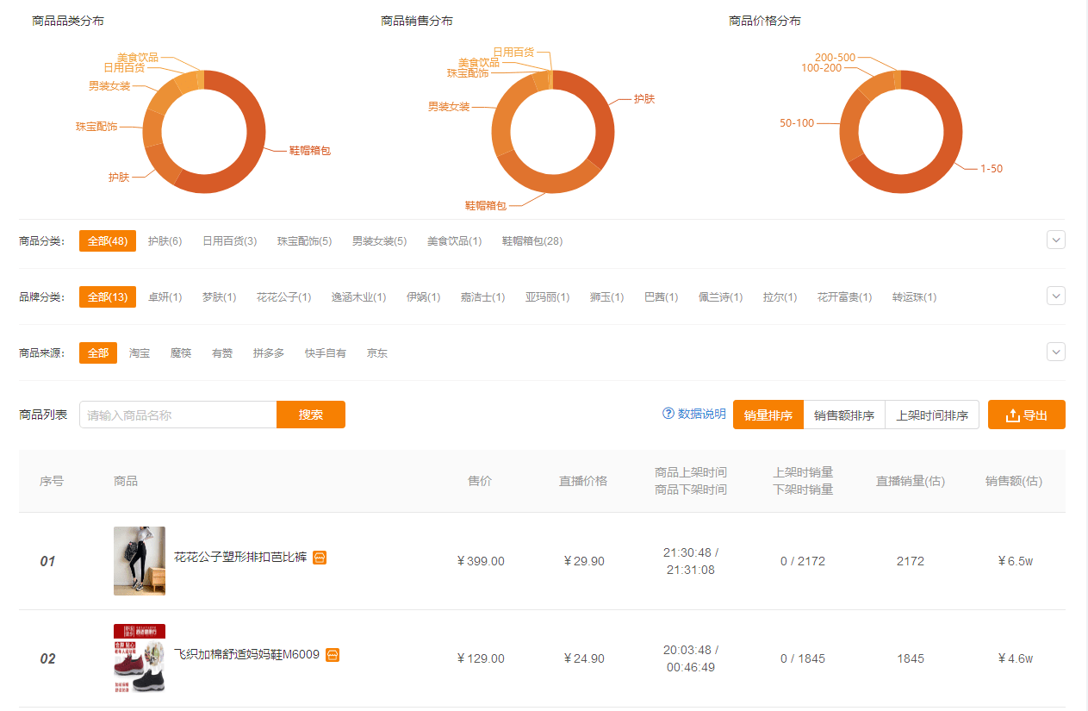This screenshot has height=711, width=1088.
Task: Filter by brand 花花公子(1)
Action: click(x=283, y=297)
